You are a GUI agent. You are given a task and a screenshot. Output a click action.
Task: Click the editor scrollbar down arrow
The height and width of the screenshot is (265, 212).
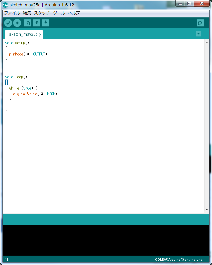(207, 210)
